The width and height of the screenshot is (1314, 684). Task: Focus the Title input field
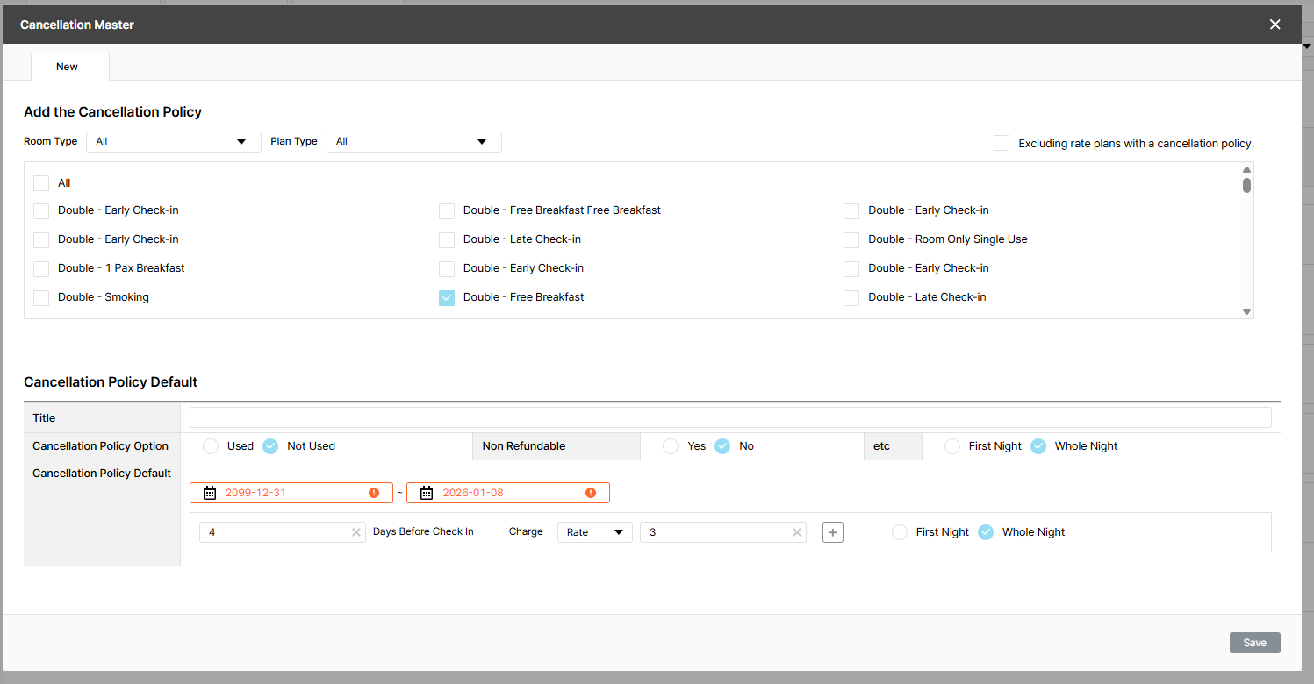point(729,417)
